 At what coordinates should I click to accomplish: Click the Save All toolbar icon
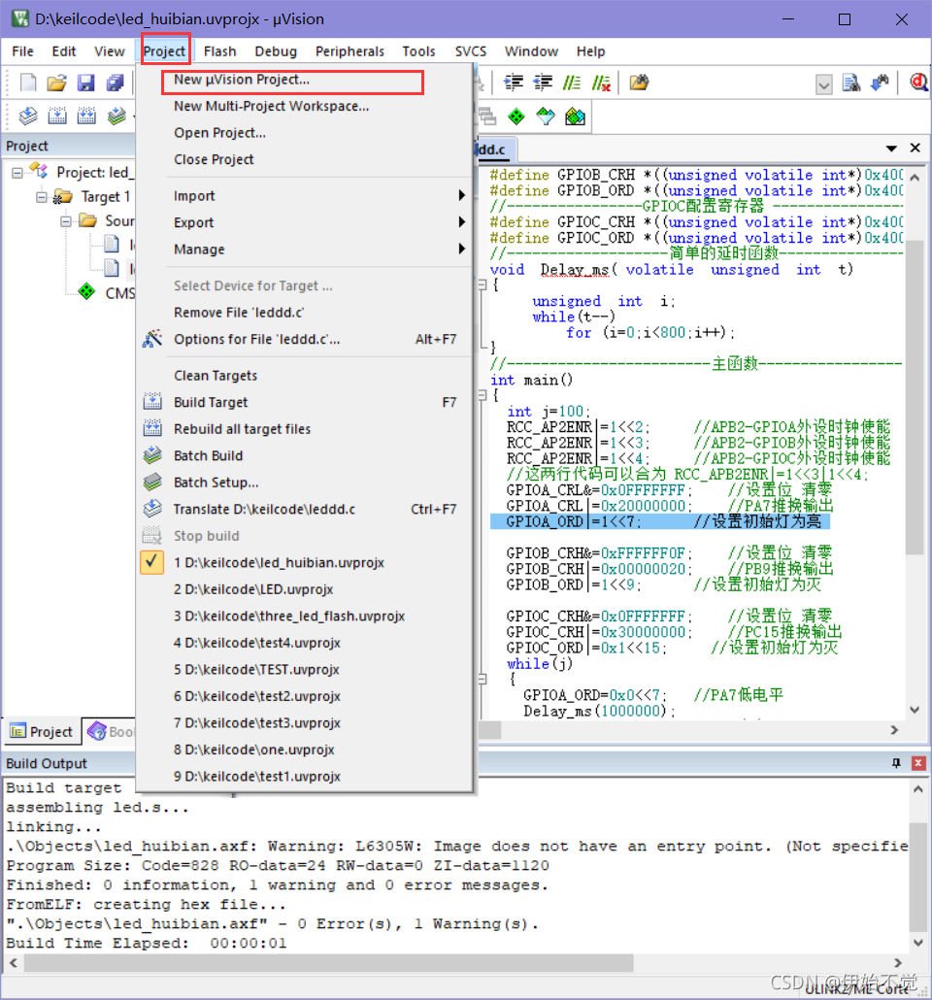point(115,83)
